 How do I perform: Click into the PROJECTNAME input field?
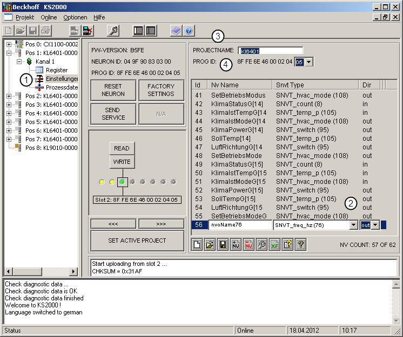(x=271, y=51)
